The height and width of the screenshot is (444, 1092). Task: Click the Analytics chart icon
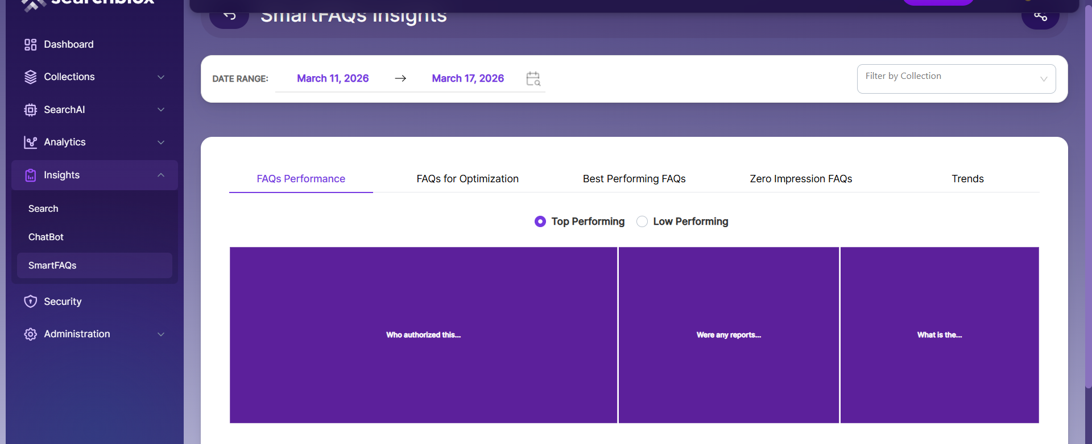[31, 142]
